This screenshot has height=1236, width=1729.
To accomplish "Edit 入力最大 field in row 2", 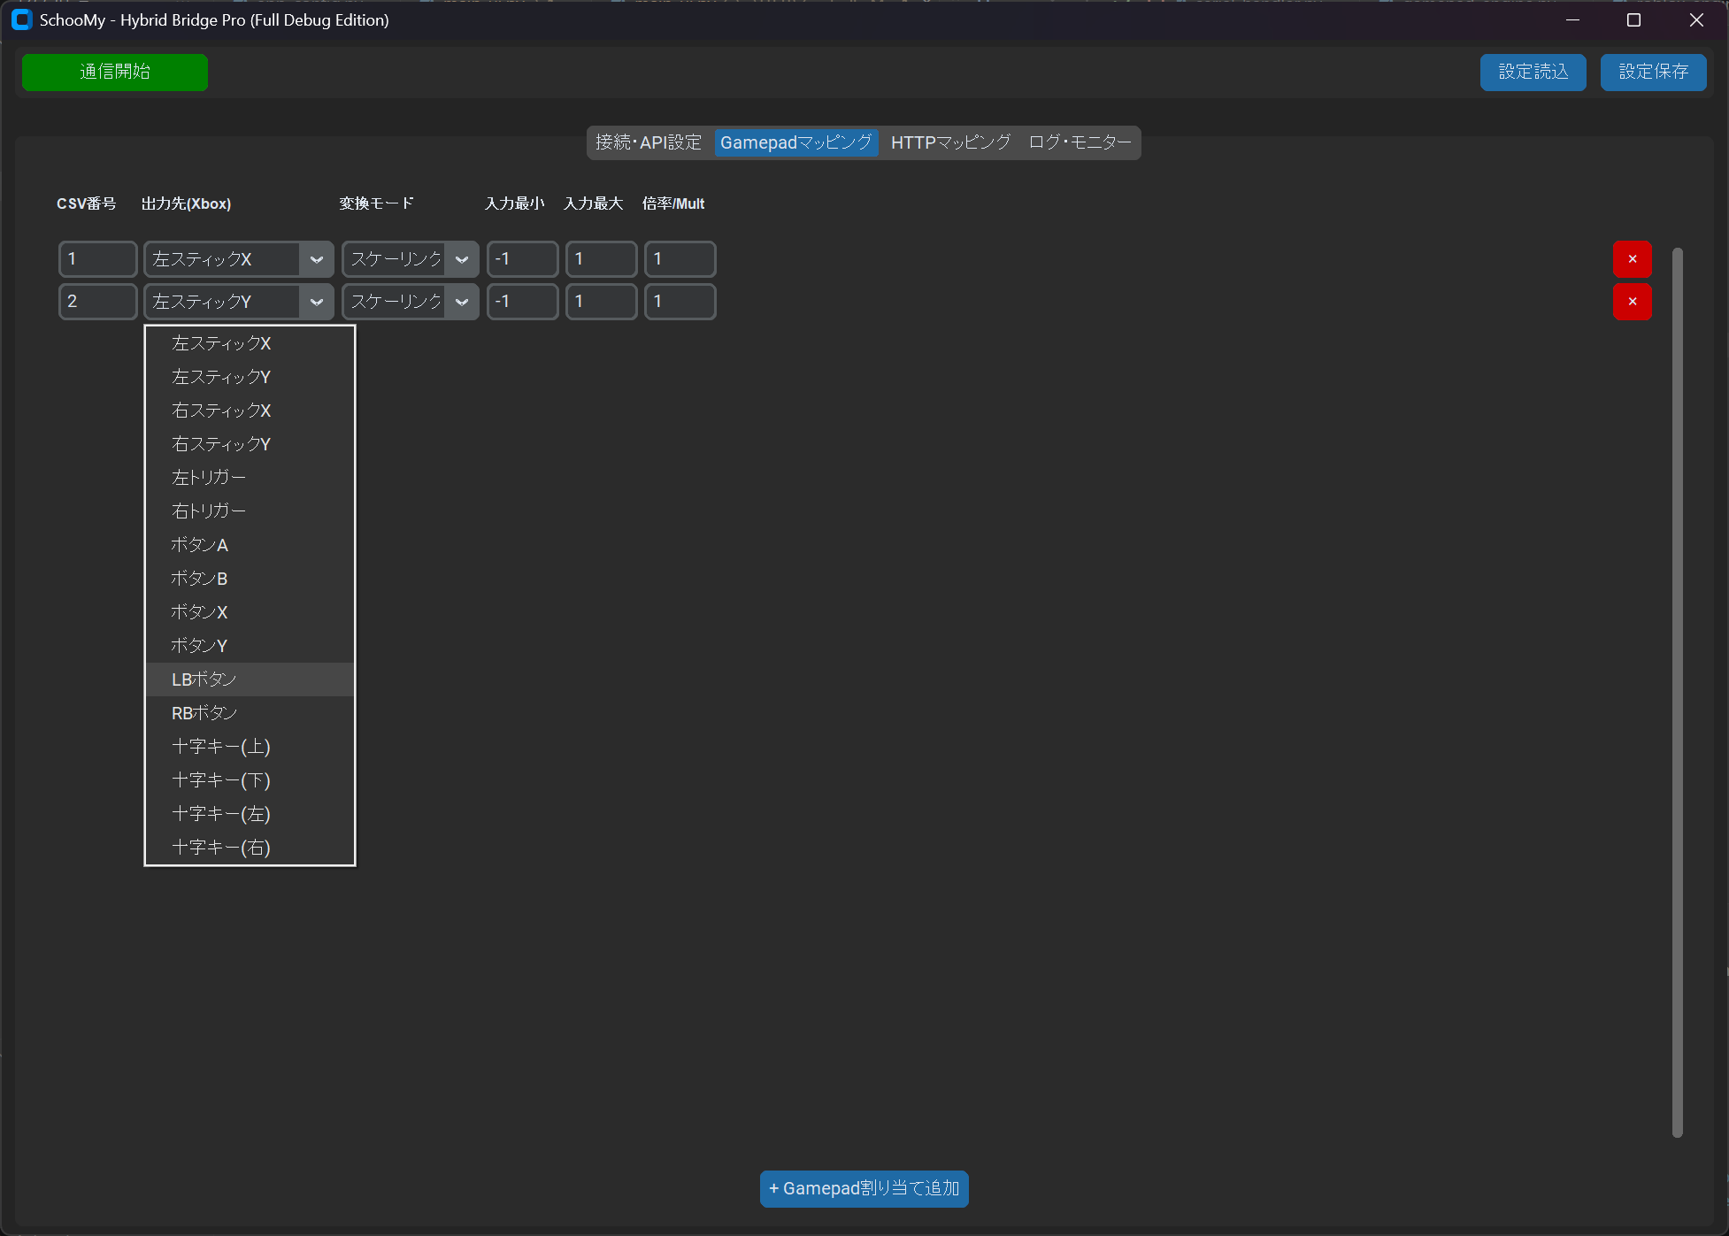I will [602, 302].
